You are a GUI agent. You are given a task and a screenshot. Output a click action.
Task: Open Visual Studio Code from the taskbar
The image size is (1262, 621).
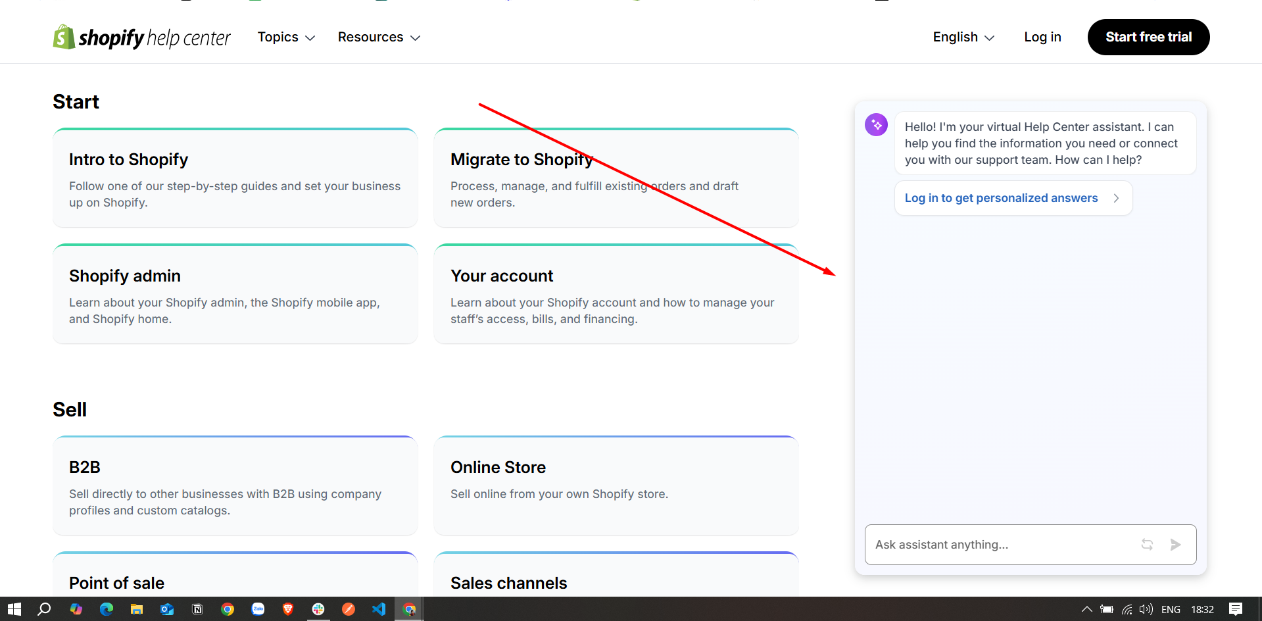point(379,609)
